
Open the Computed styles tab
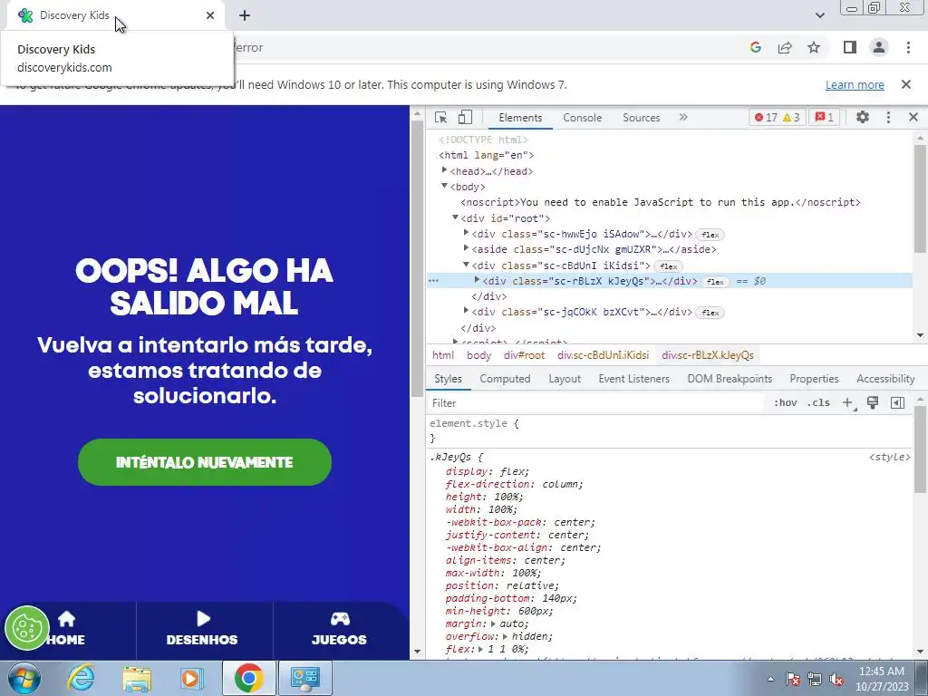point(505,379)
